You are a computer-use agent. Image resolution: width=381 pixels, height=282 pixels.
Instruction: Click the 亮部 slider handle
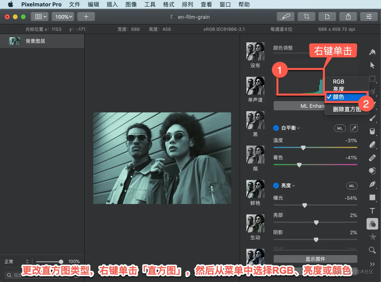316,222
